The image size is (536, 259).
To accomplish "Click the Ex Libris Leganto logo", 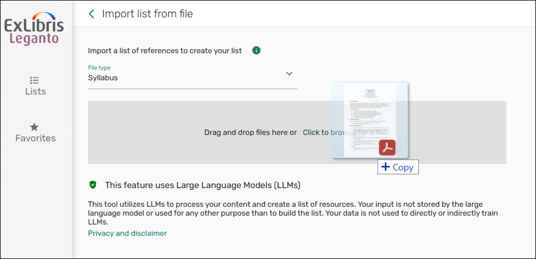I will (34, 28).
